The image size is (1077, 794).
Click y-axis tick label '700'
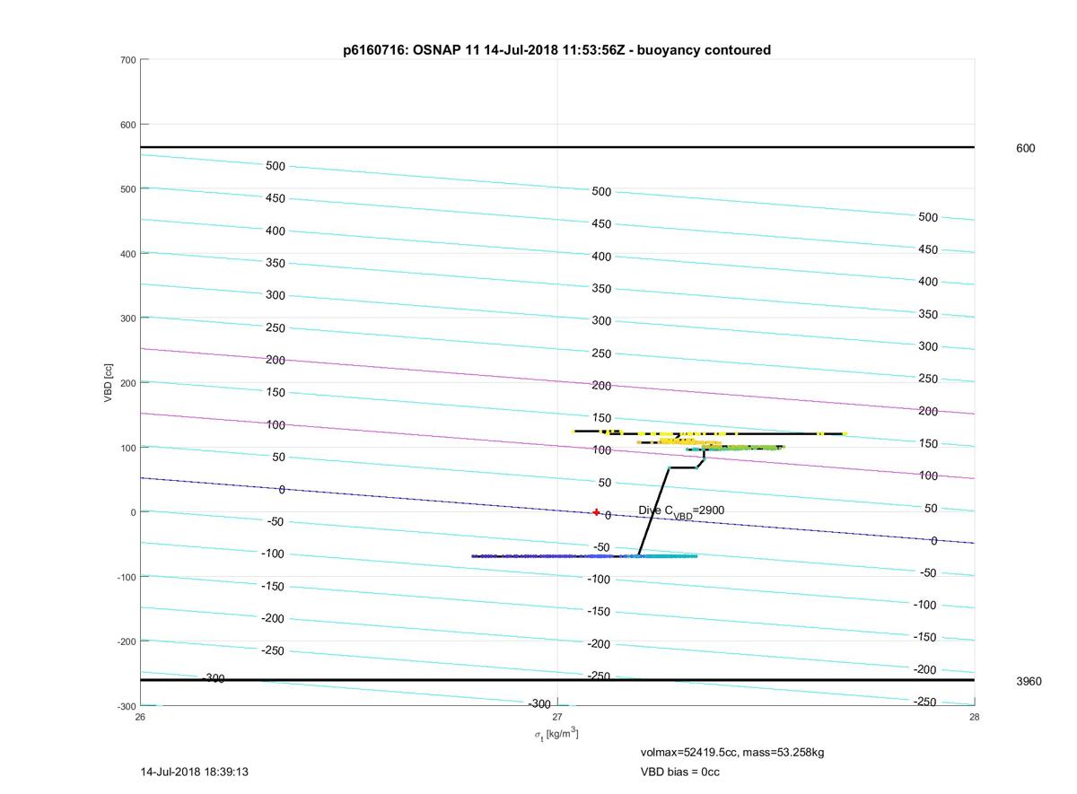(128, 60)
